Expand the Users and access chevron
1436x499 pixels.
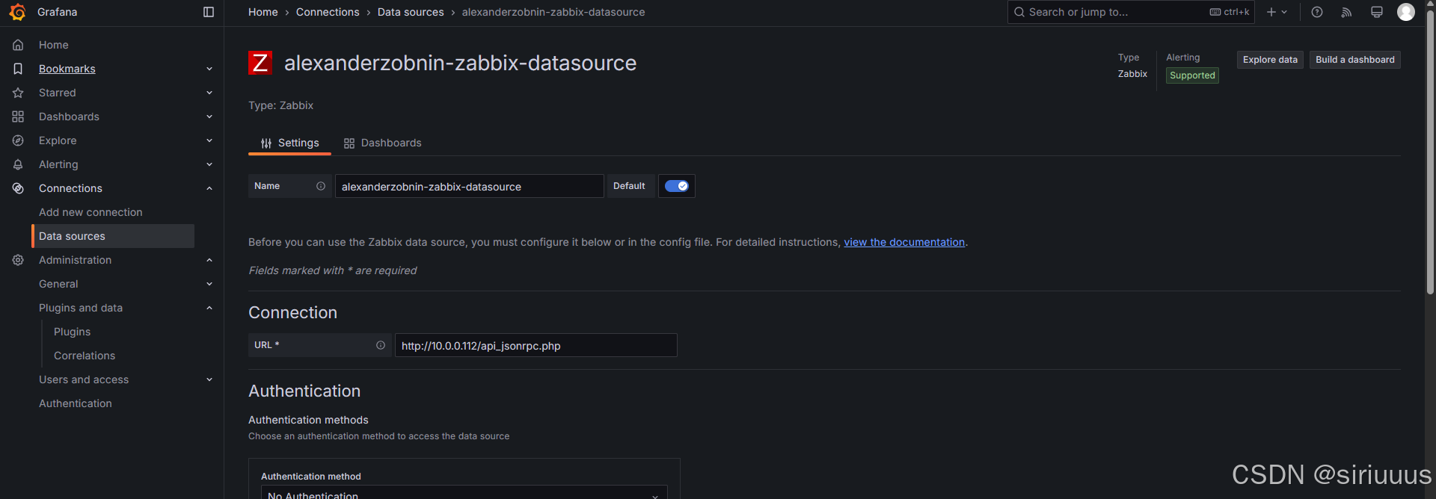click(209, 379)
